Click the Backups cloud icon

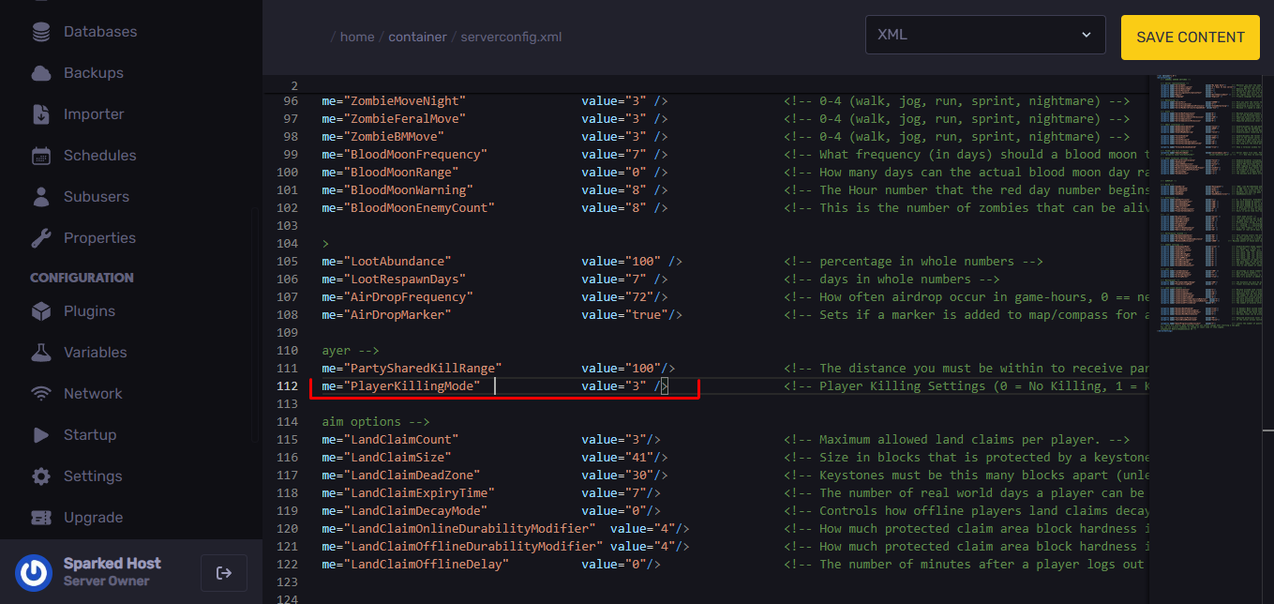(41, 73)
